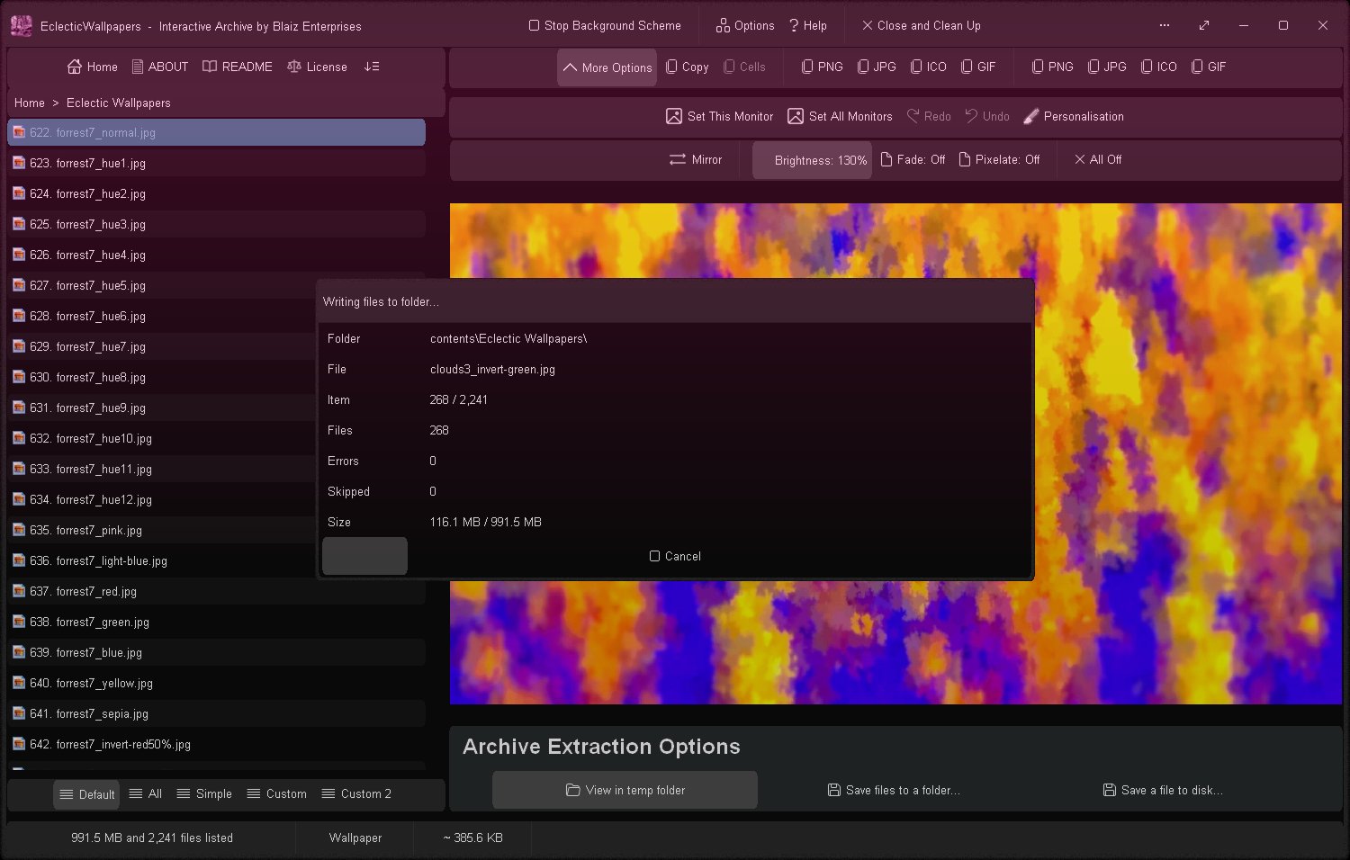Screen dimensions: 1350x860
Task: Click the progress bar in the writing dialog
Action: coord(364,556)
